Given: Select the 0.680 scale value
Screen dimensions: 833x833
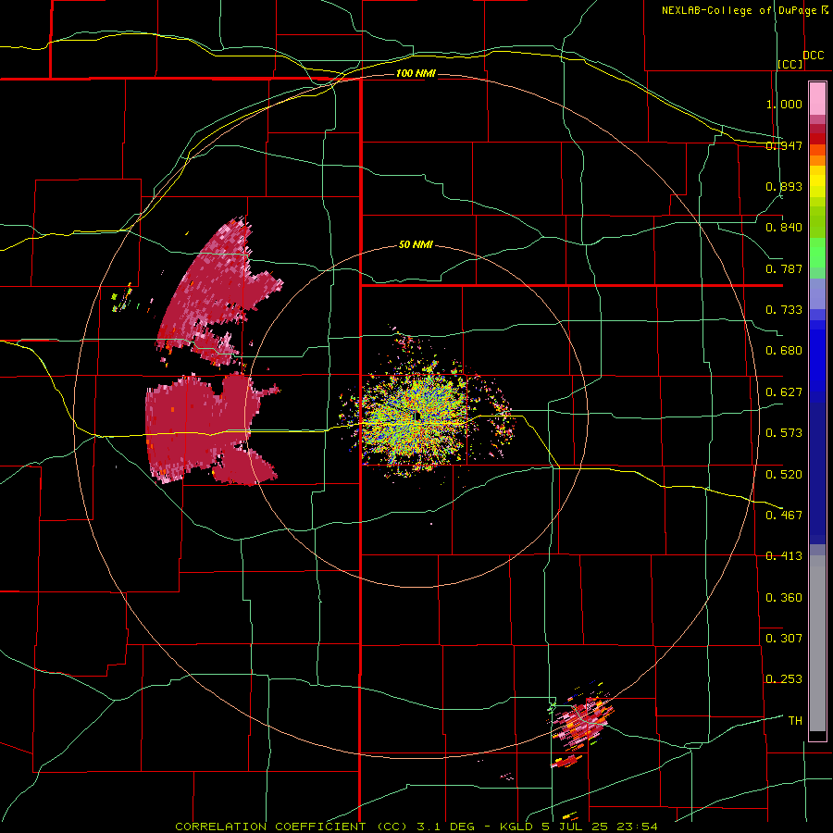Looking at the screenshot, I should [x=784, y=351].
